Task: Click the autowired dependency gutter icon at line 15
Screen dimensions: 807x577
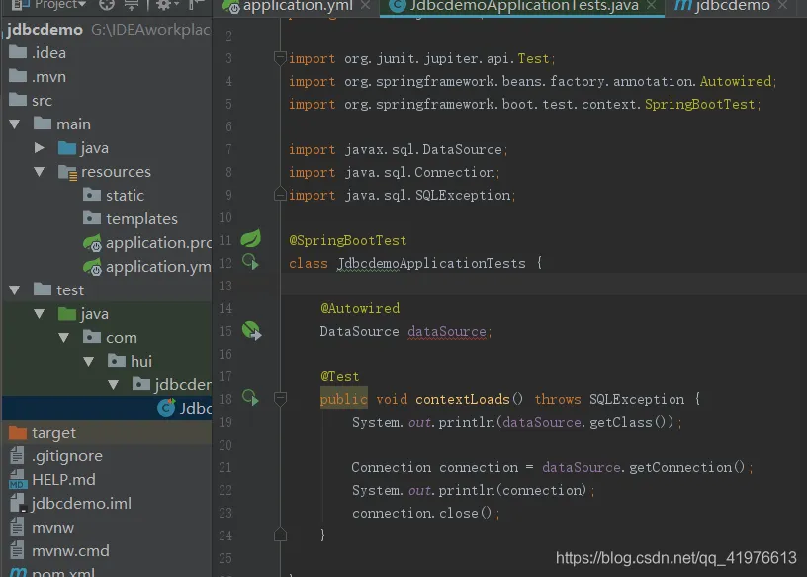Action: coord(251,330)
